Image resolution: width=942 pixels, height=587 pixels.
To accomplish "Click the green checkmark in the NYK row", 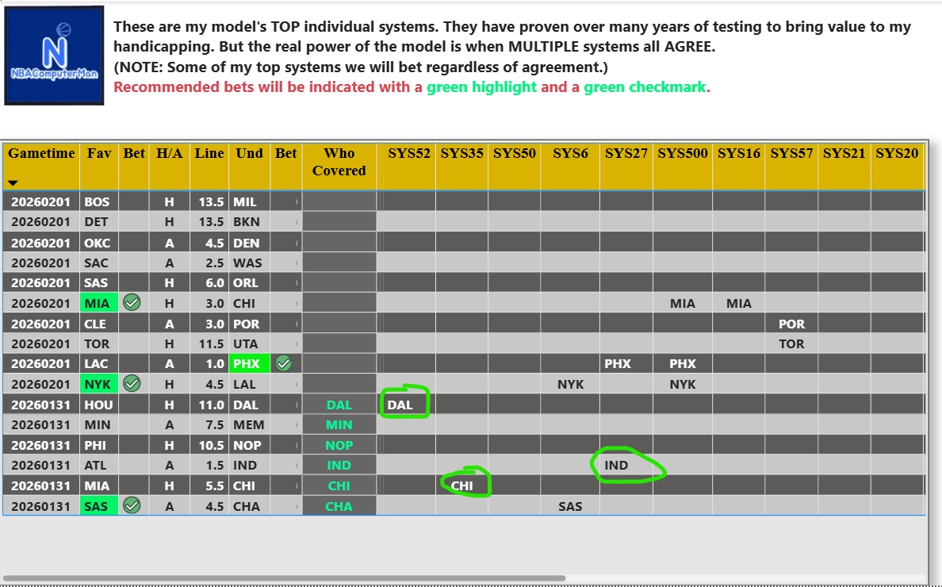I will 132,383.
